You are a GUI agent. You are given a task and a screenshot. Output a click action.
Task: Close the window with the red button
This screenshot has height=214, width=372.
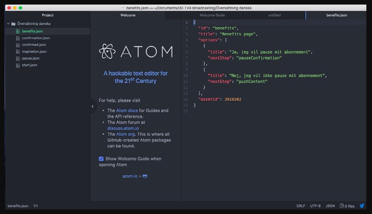coord(9,8)
